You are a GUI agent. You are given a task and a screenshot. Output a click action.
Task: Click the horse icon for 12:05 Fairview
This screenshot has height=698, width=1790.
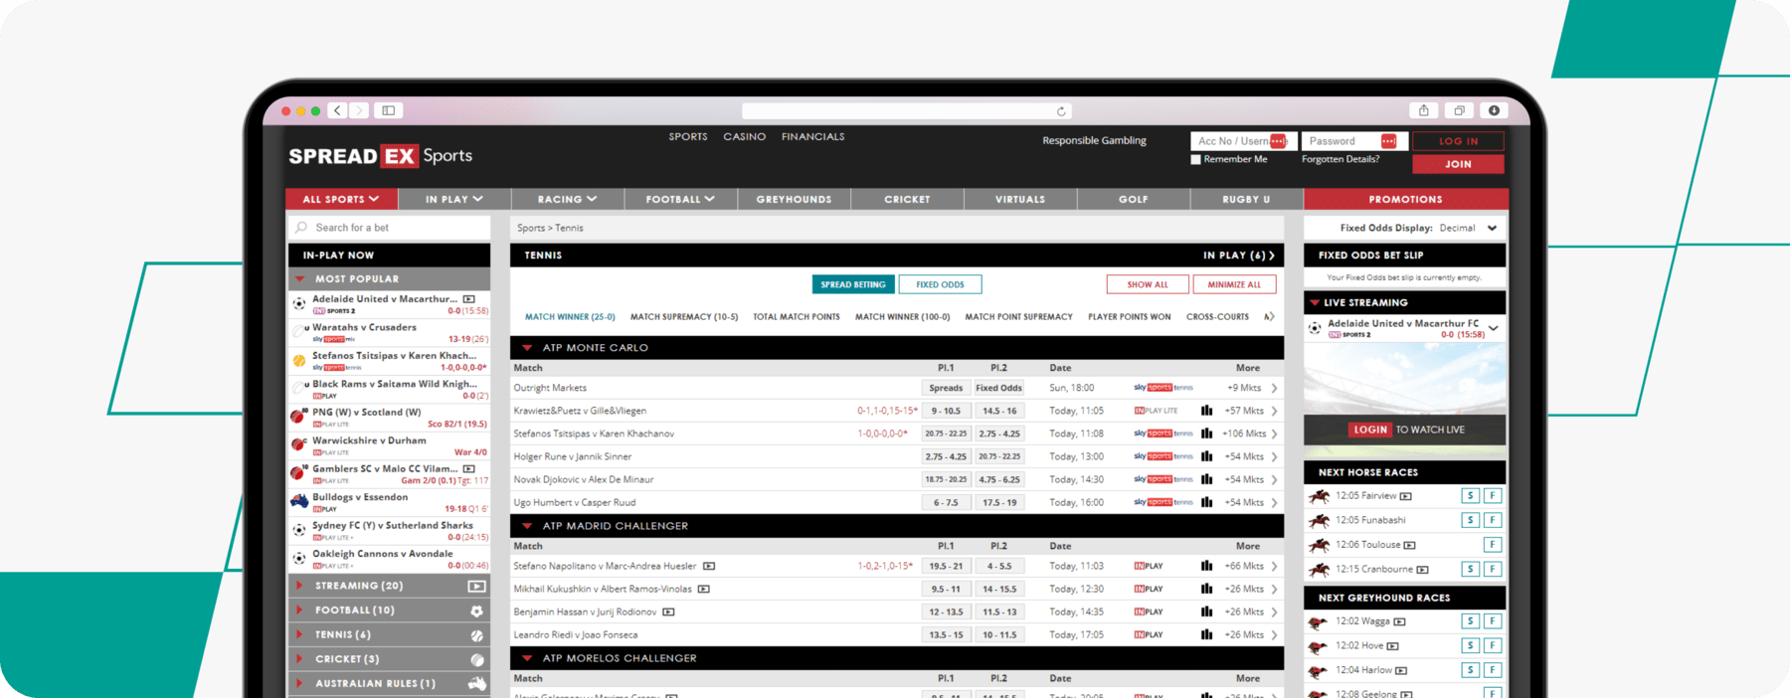[1319, 495]
